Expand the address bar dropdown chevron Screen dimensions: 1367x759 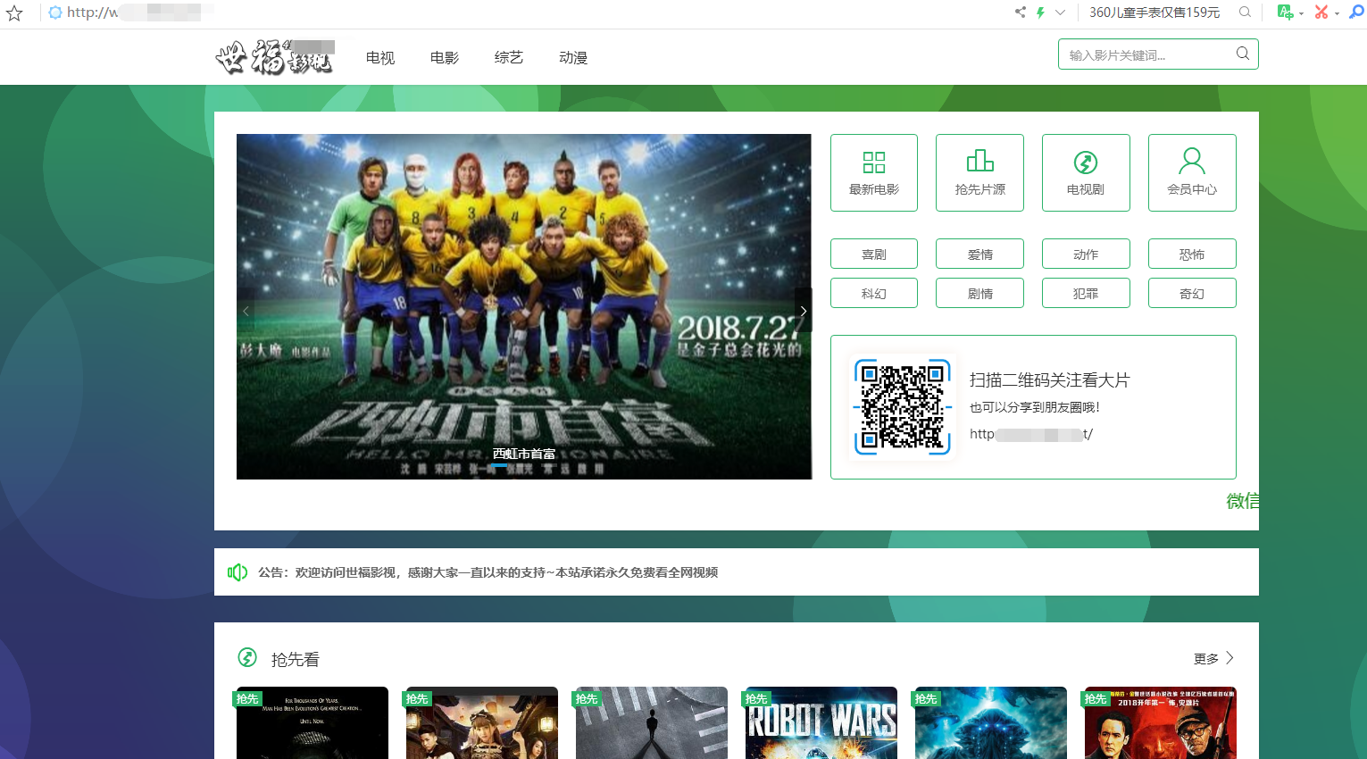1060,13
